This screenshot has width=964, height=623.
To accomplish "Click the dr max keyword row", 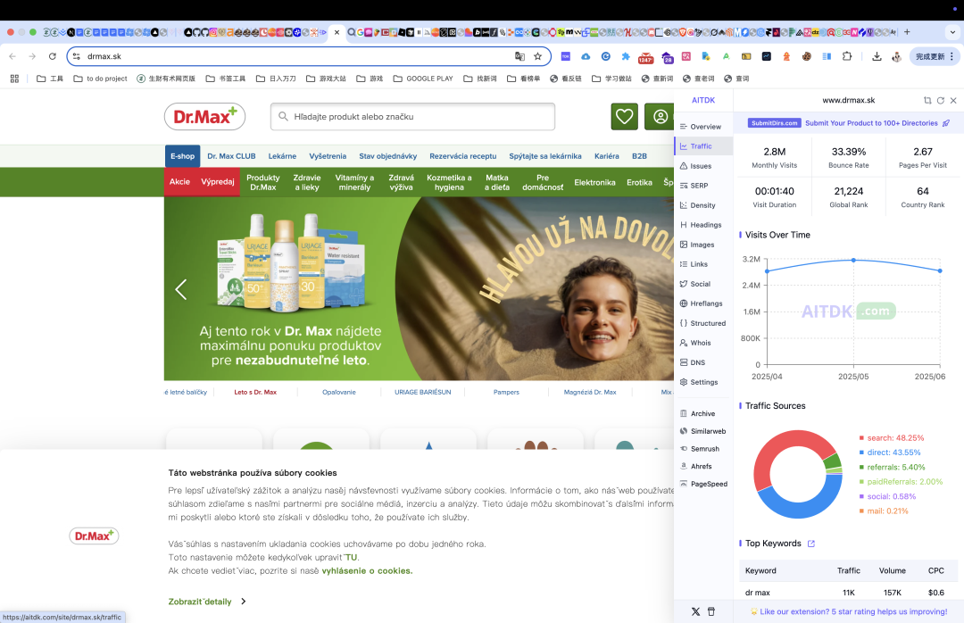I will click(x=849, y=593).
